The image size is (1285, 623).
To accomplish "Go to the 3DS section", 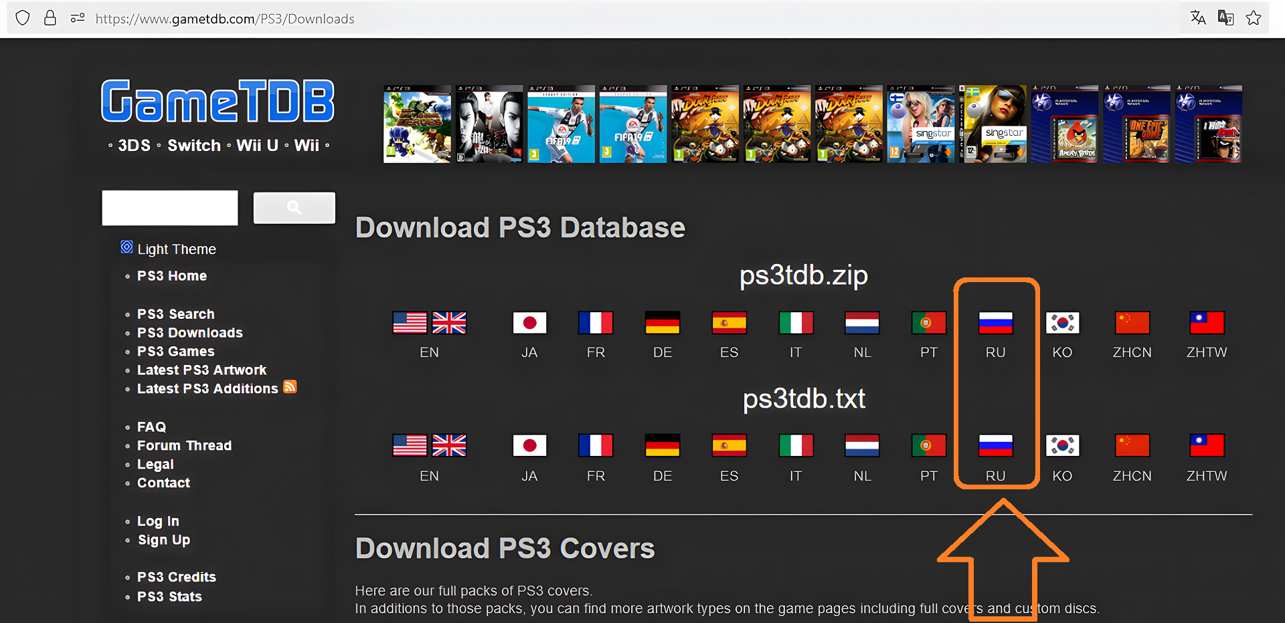I will tap(134, 146).
